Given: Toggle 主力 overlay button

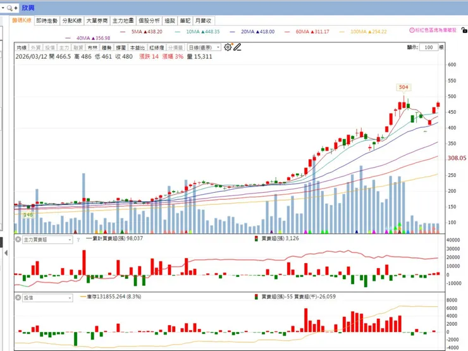Looking at the screenshot, I should [x=64, y=47].
